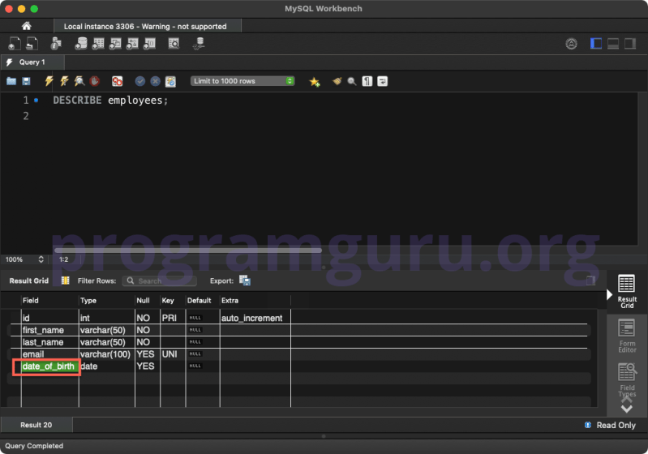Image resolution: width=648 pixels, height=454 pixels.
Task: Select Local instance 3306 connection tab
Action: (147, 27)
